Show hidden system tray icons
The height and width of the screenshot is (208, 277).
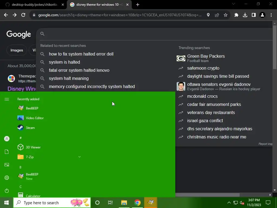coord(229,203)
